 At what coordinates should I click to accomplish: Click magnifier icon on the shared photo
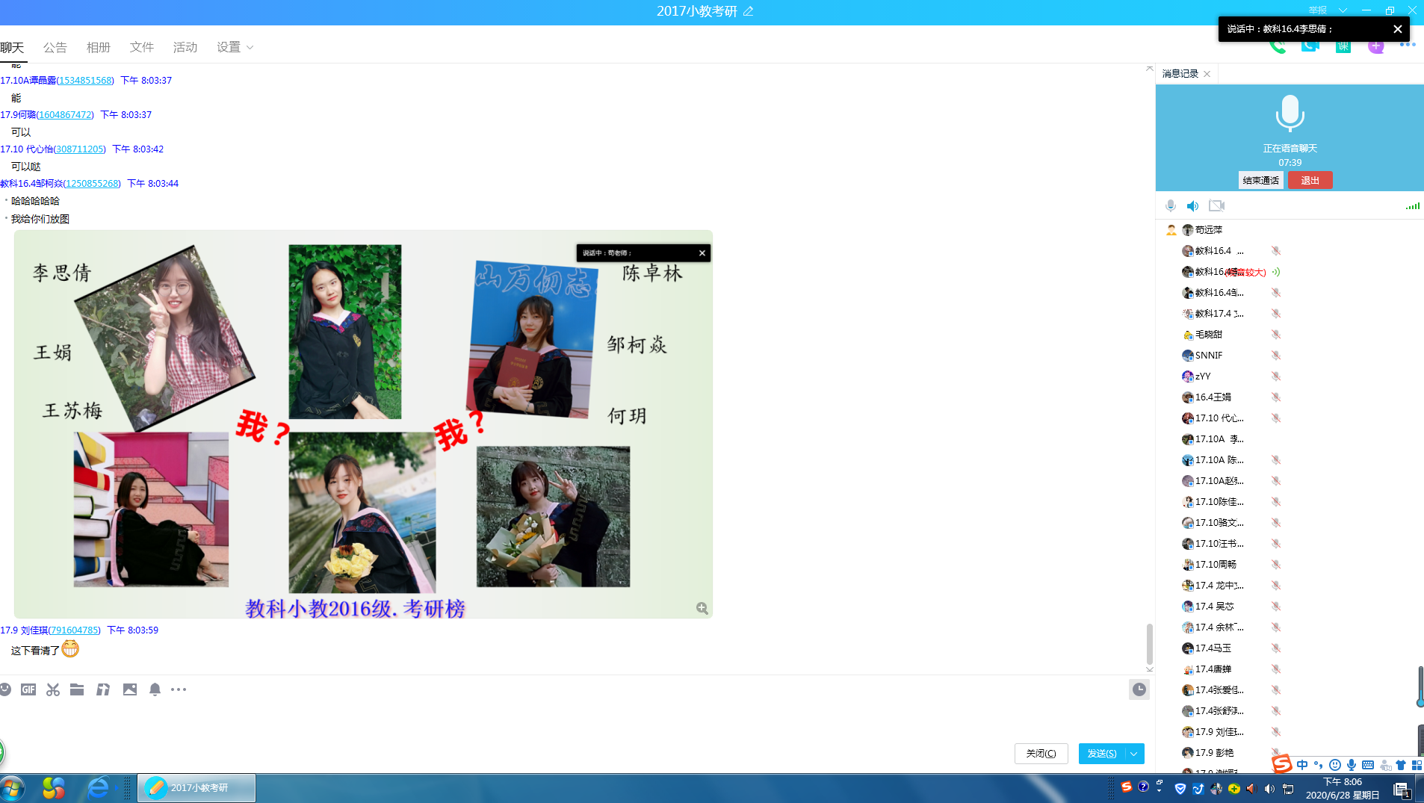tap(702, 608)
